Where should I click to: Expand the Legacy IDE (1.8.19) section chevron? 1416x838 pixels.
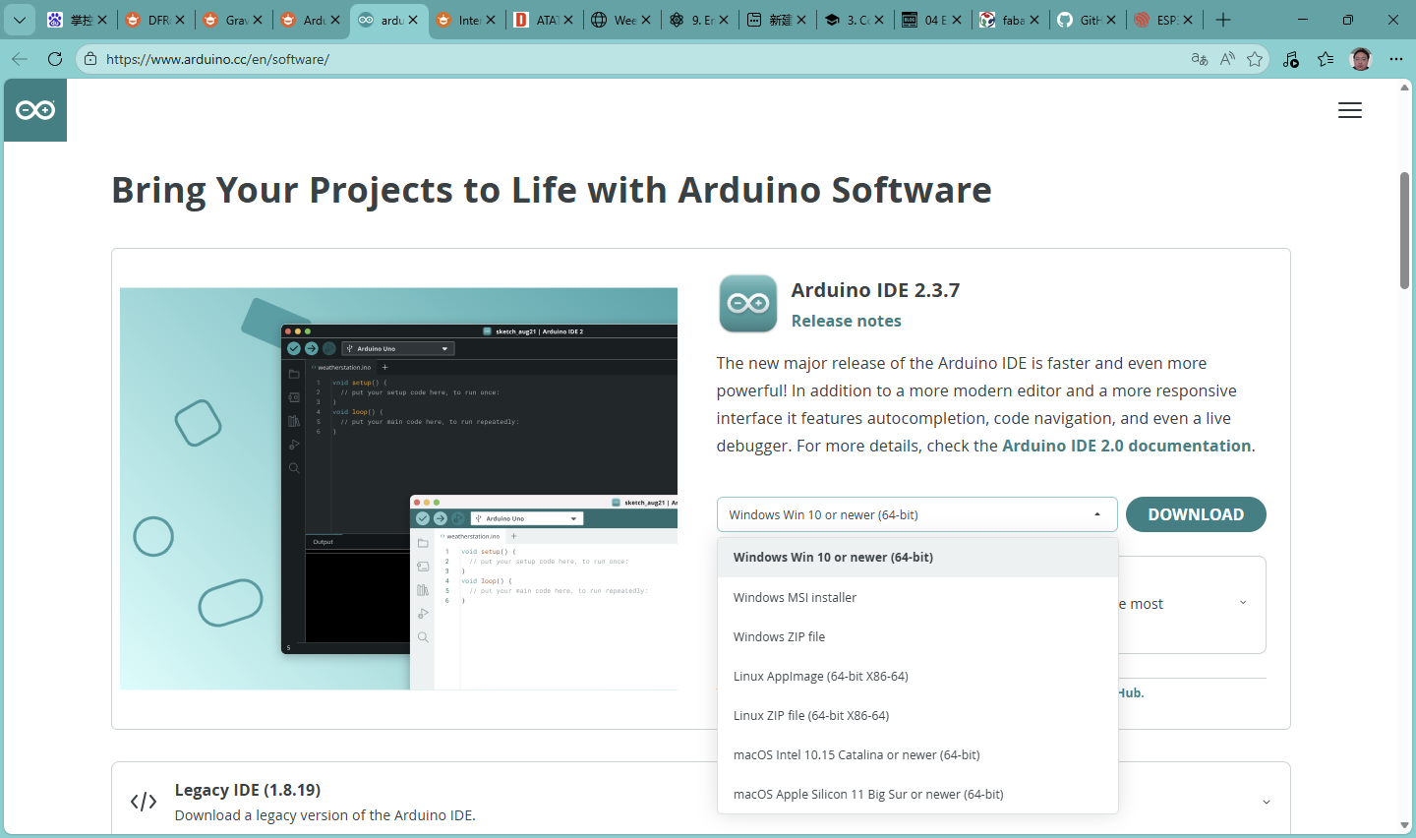(x=1267, y=802)
